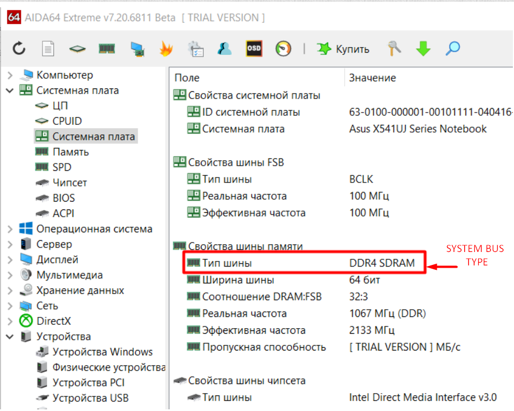Open the memory module toolbar icon
The height and width of the screenshot is (411, 514).
(x=107, y=49)
